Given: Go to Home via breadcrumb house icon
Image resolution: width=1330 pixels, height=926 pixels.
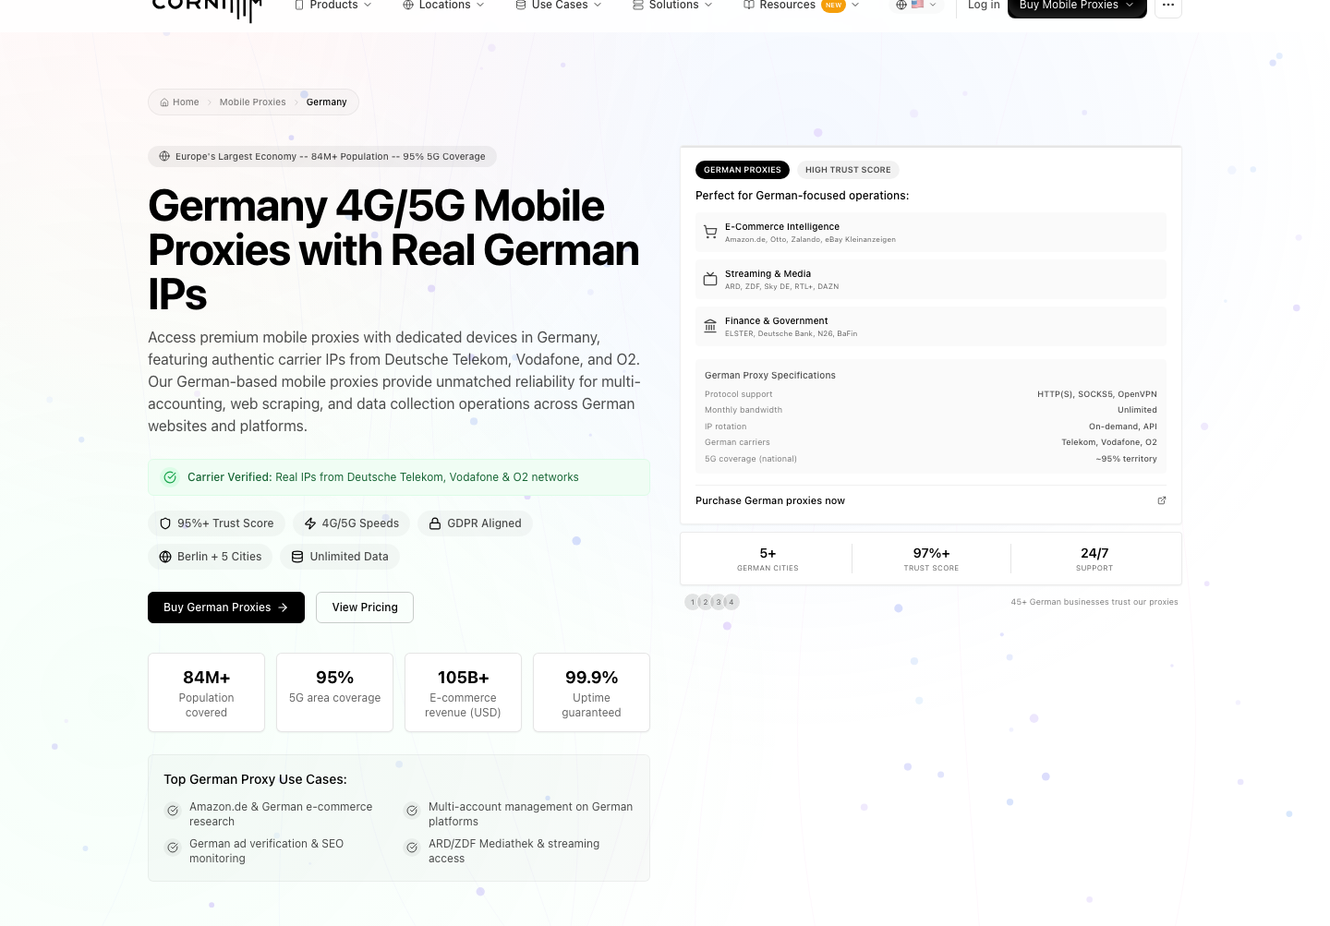Looking at the screenshot, I should click(x=179, y=102).
